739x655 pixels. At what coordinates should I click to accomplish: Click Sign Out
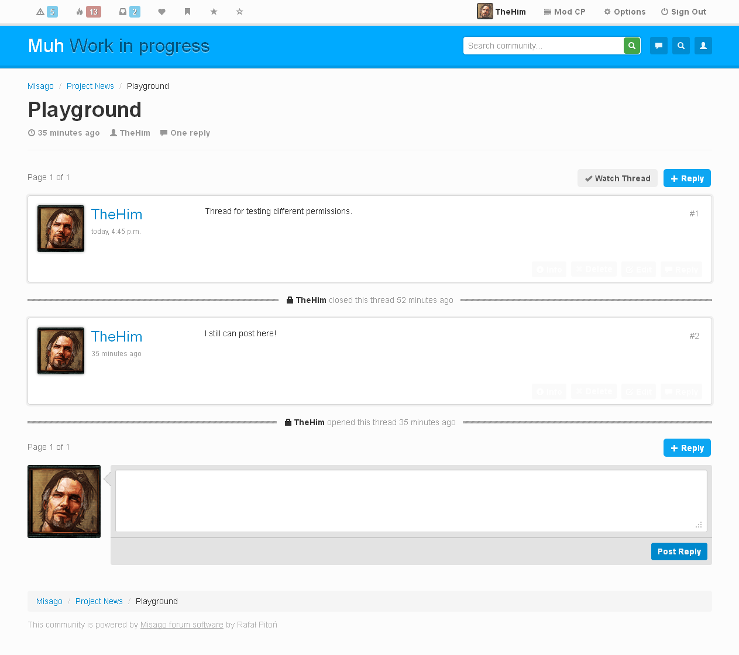(683, 12)
